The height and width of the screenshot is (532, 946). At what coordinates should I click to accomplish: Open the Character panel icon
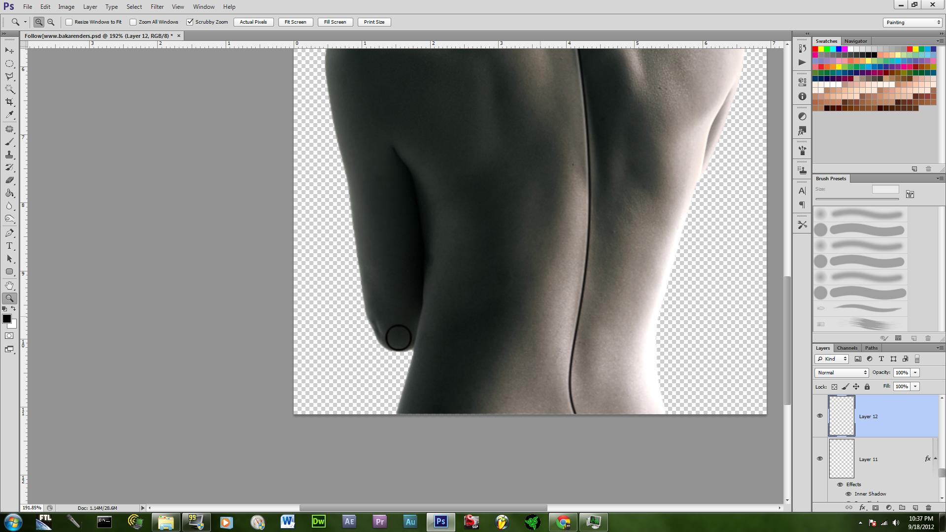pos(802,191)
